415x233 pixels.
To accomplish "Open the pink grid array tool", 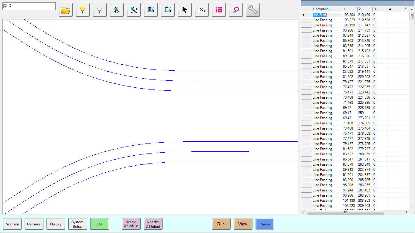I will click(x=219, y=10).
